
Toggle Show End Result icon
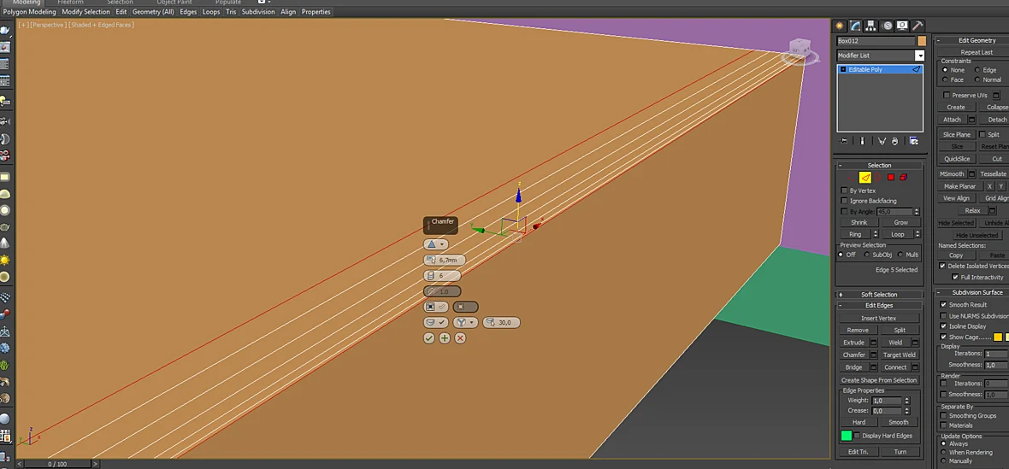pos(862,141)
